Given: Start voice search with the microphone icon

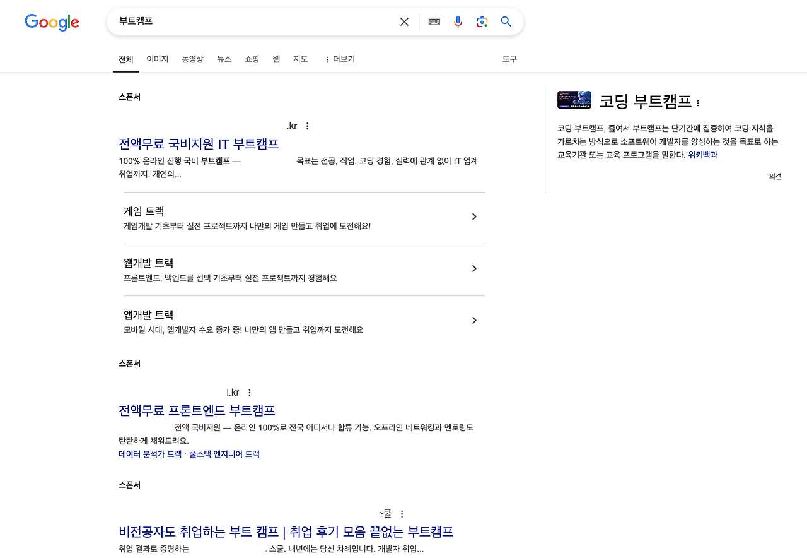Looking at the screenshot, I should [x=458, y=21].
